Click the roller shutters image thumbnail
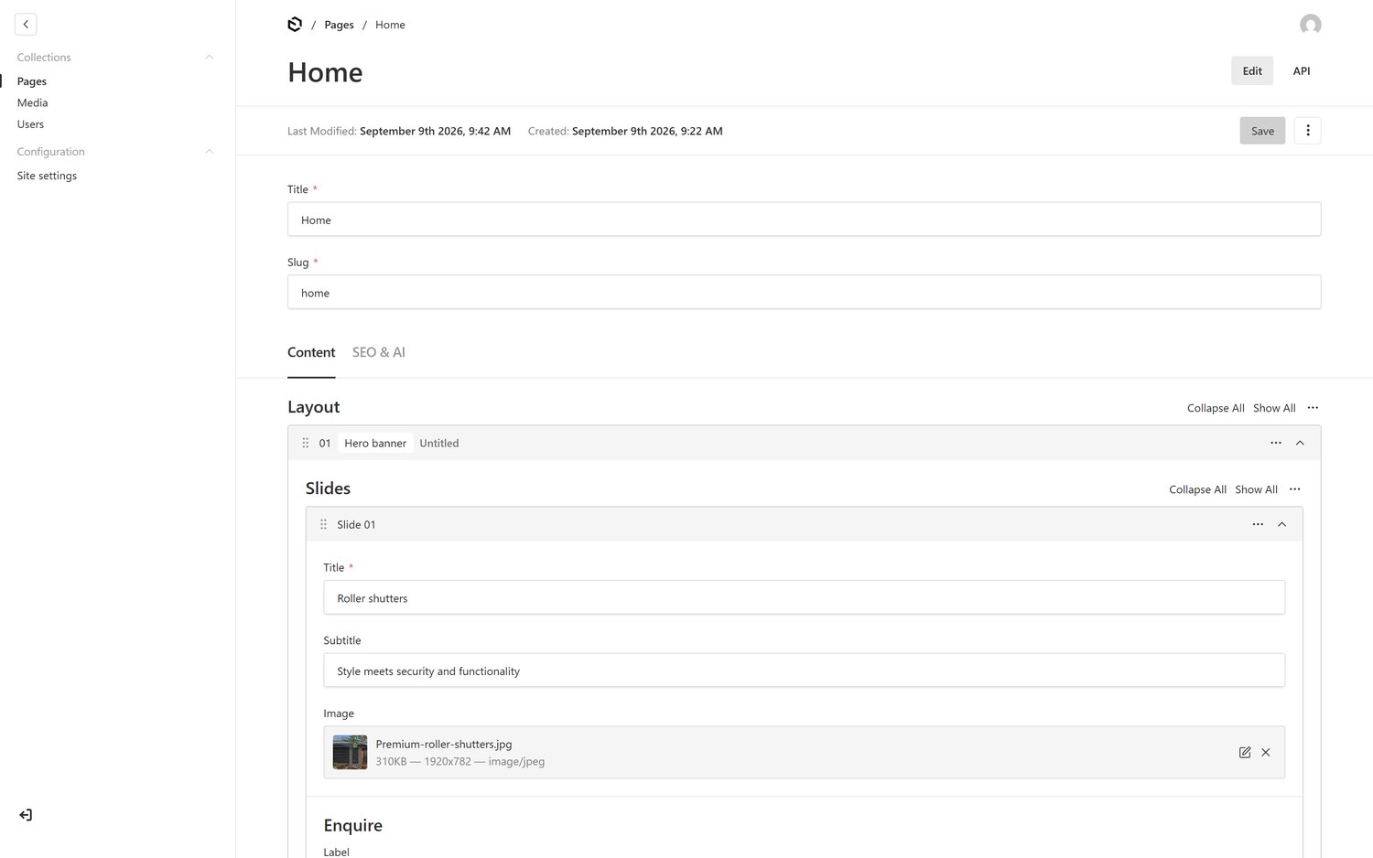Screen dimensions: 1373x858 coord(350,752)
